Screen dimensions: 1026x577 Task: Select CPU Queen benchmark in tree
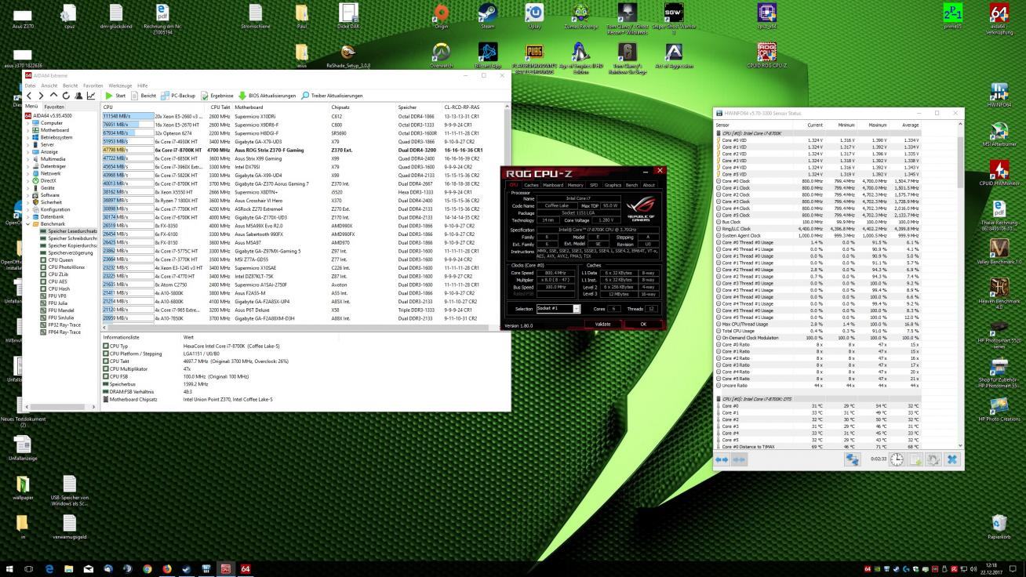(x=60, y=260)
